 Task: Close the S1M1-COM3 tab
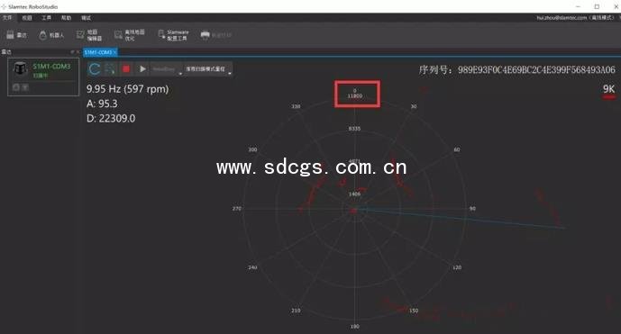[115, 52]
